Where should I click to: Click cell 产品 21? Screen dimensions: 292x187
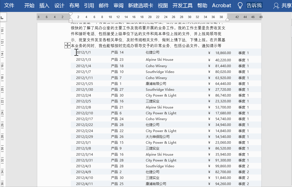(117, 107)
